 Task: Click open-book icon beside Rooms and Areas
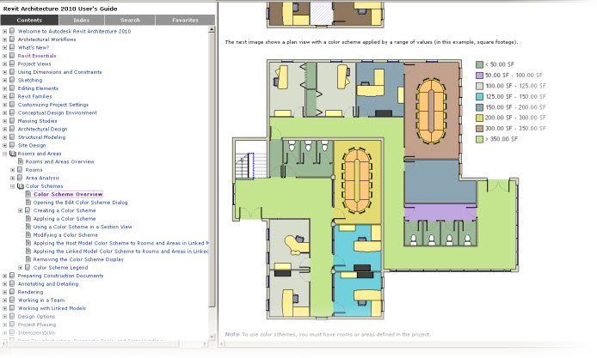[x=13, y=154]
